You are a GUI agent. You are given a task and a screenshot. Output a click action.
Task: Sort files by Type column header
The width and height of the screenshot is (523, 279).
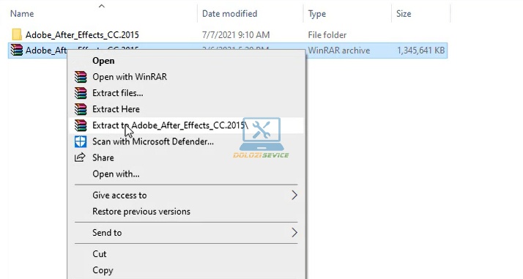(x=317, y=14)
